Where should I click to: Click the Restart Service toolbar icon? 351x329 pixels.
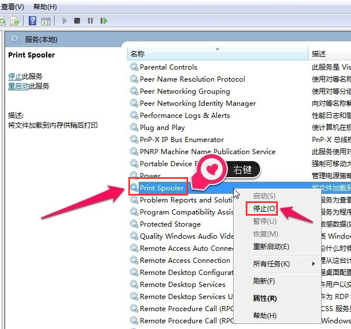(x=104, y=21)
